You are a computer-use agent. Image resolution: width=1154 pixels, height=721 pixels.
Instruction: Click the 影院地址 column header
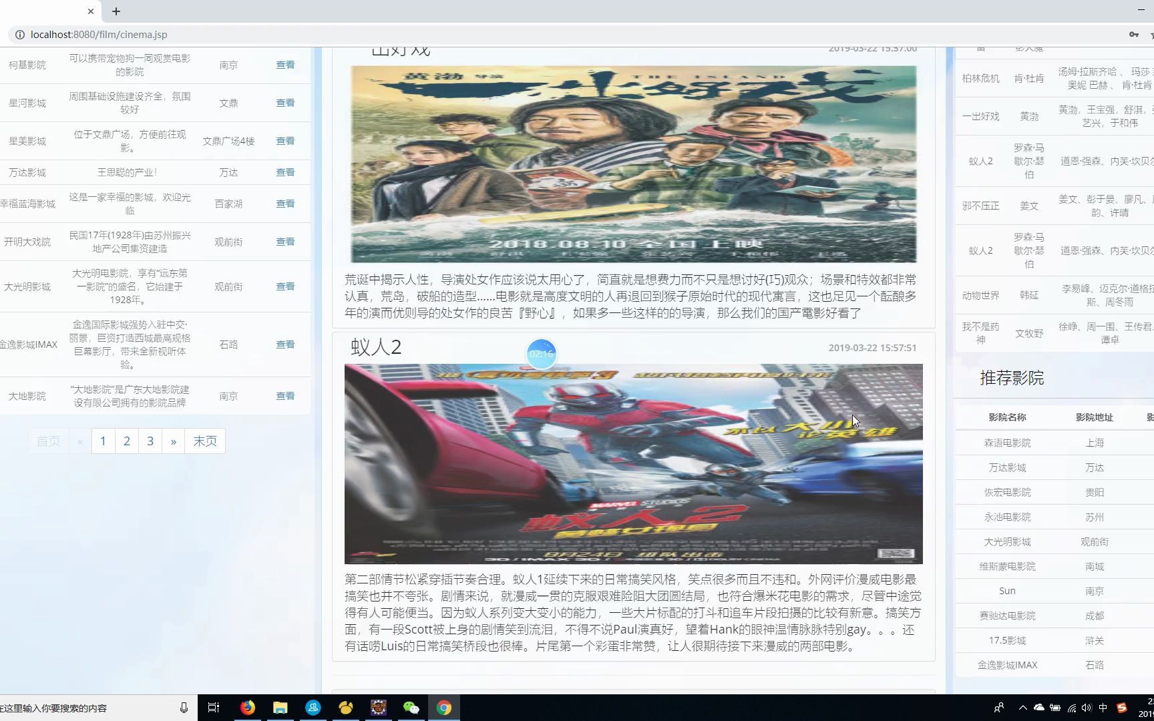(x=1095, y=417)
